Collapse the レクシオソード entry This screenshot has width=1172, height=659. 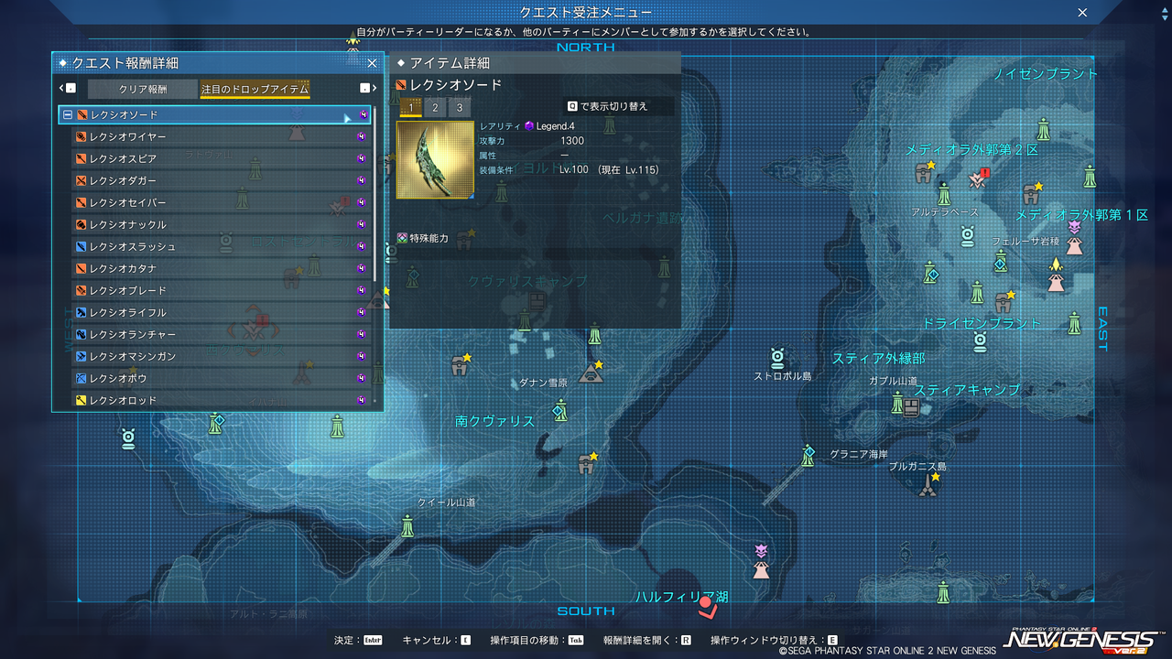pos(68,115)
